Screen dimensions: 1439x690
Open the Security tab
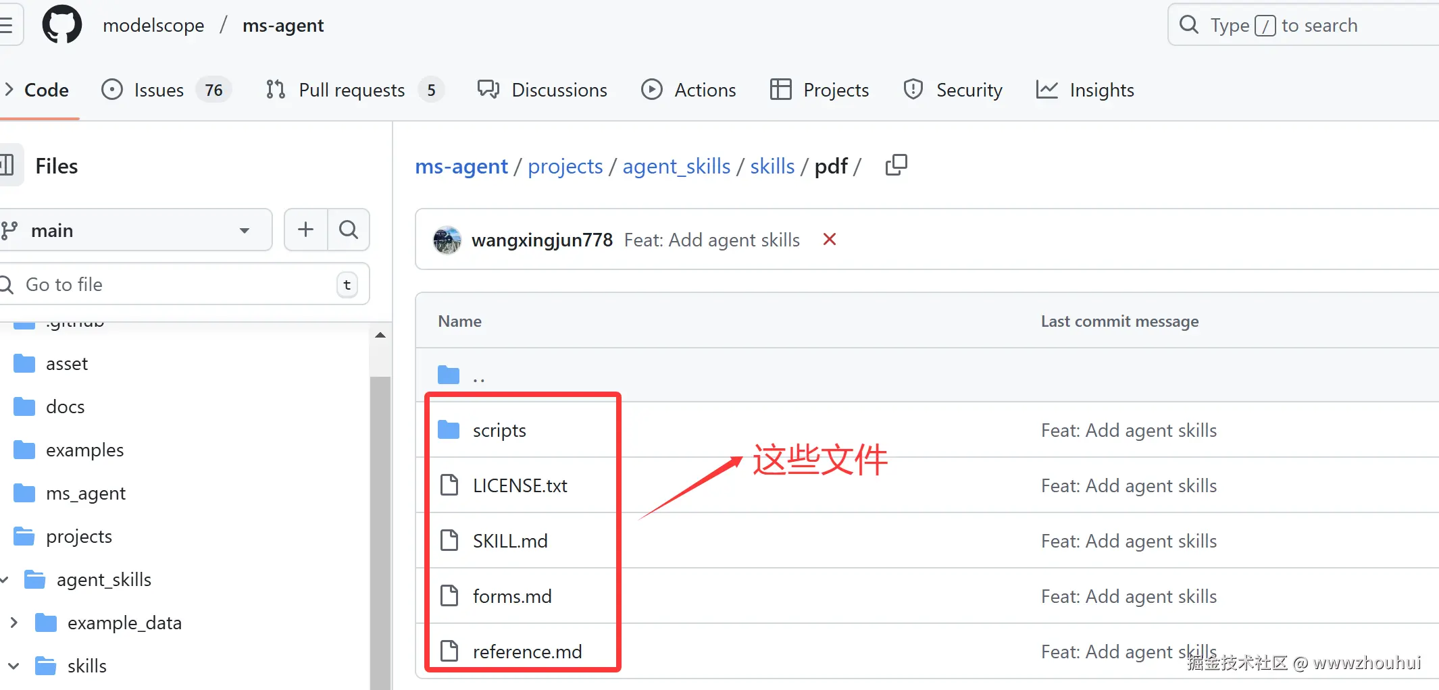953,90
